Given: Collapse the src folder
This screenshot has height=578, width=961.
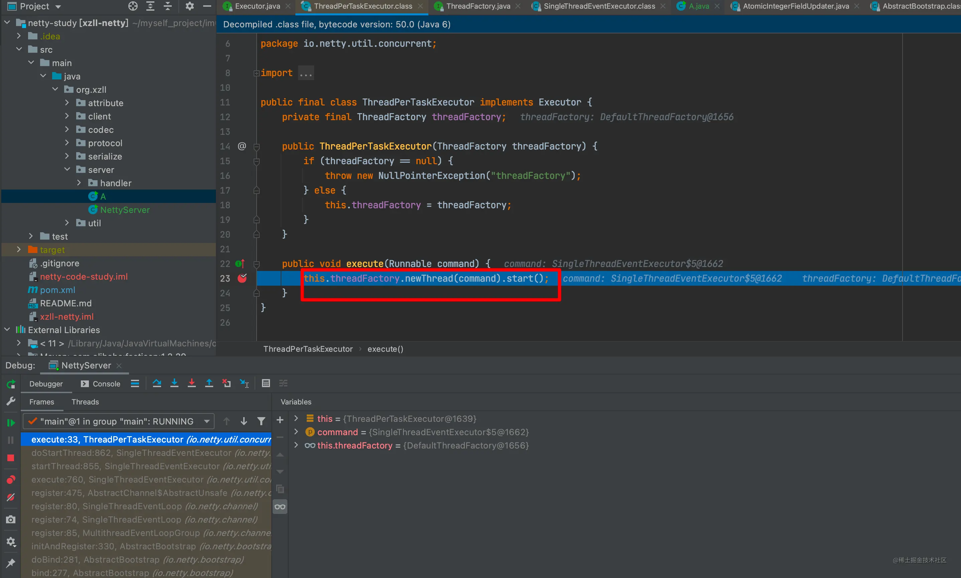Looking at the screenshot, I should click(x=19, y=49).
